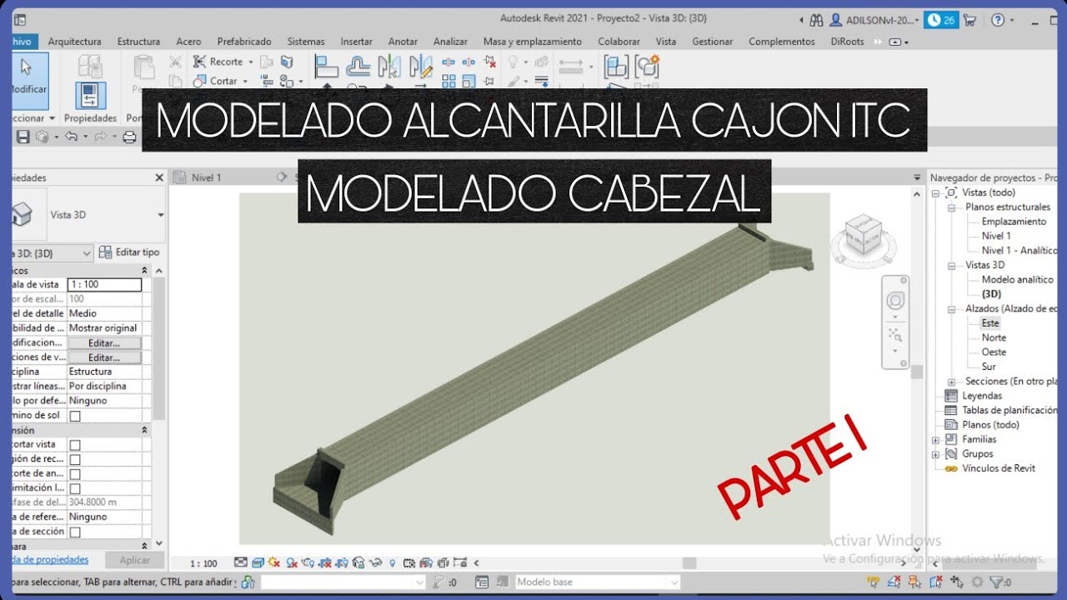This screenshot has height=600, width=1067.
Task: Save project from quick access toolbar
Action: coord(23,137)
